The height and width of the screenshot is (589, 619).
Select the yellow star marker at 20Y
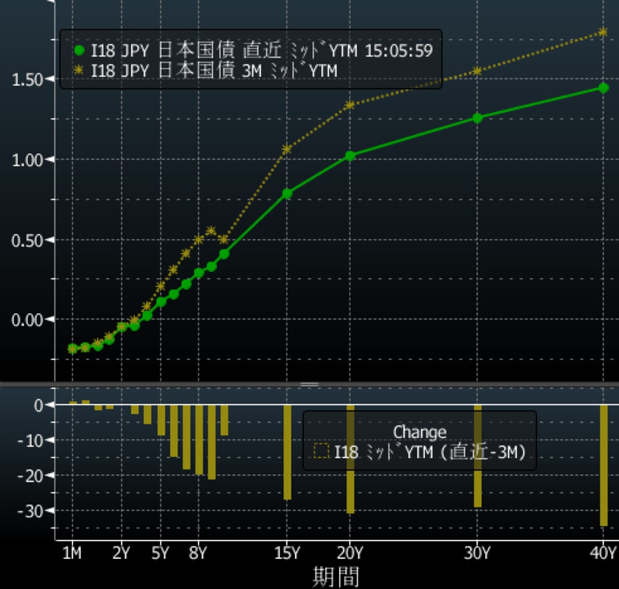tap(350, 105)
